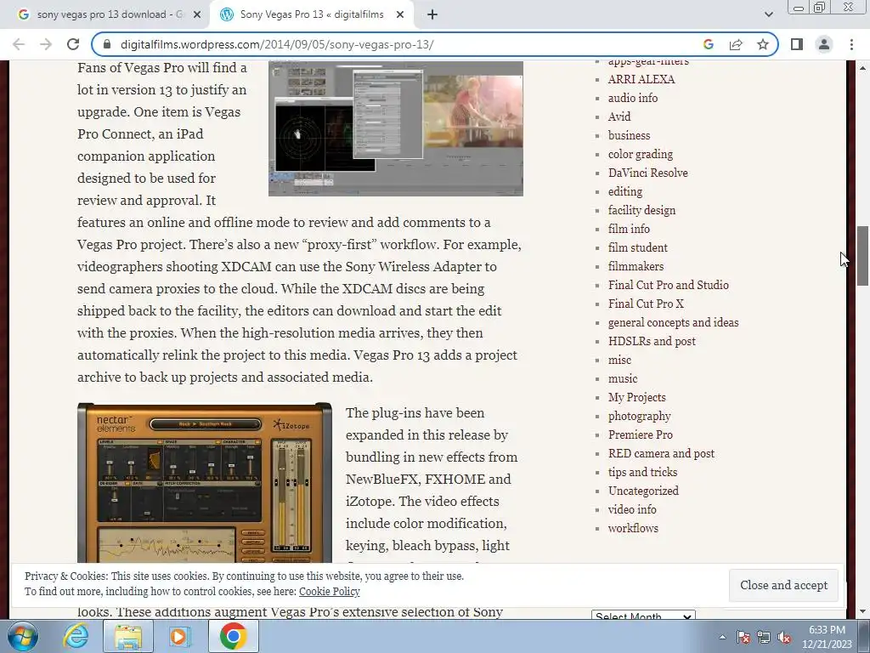This screenshot has width=870, height=653.
Task: Show hidden system tray icons arrow
Action: (722, 637)
